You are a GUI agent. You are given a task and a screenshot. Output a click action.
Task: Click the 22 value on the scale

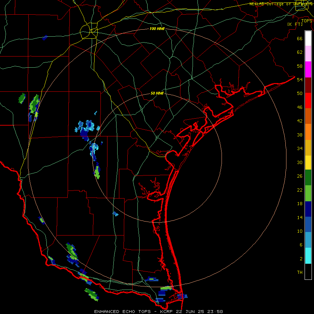coord(300,190)
